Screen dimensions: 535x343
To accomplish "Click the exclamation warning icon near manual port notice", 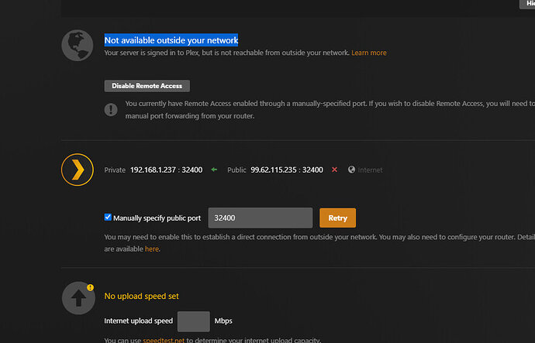I will (x=111, y=110).
